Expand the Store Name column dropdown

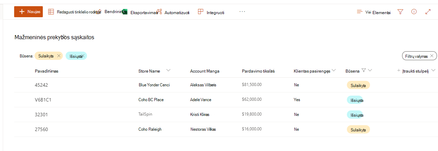(x=168, y=71)
